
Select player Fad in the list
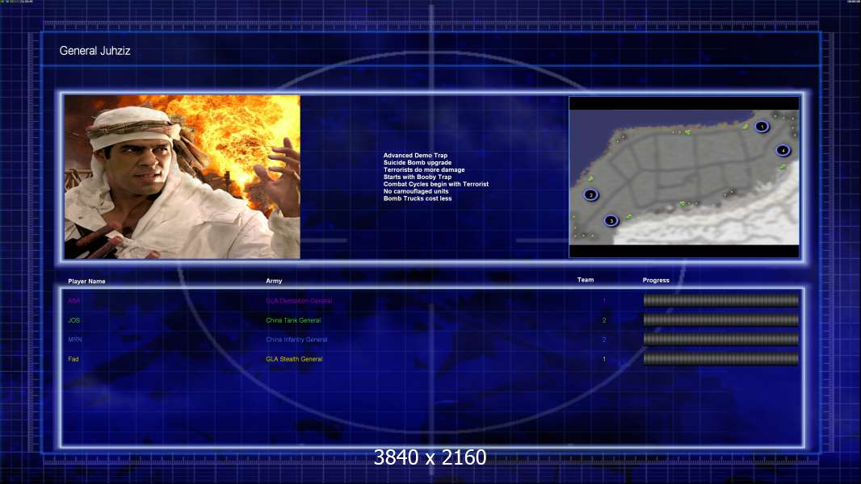click(x=73, y=359)
